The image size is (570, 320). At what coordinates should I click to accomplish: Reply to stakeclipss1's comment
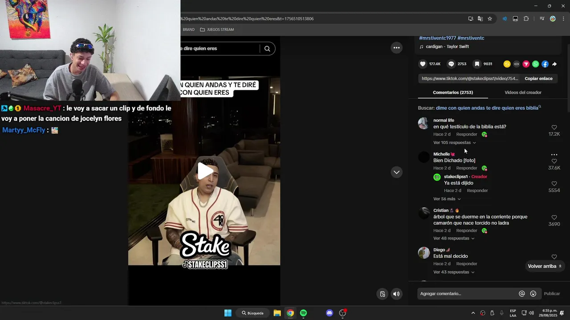(477, 191)
